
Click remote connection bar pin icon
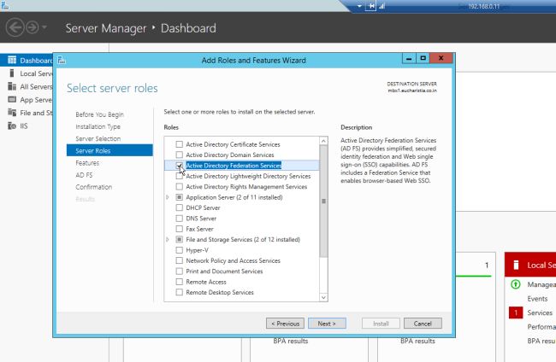370,6
